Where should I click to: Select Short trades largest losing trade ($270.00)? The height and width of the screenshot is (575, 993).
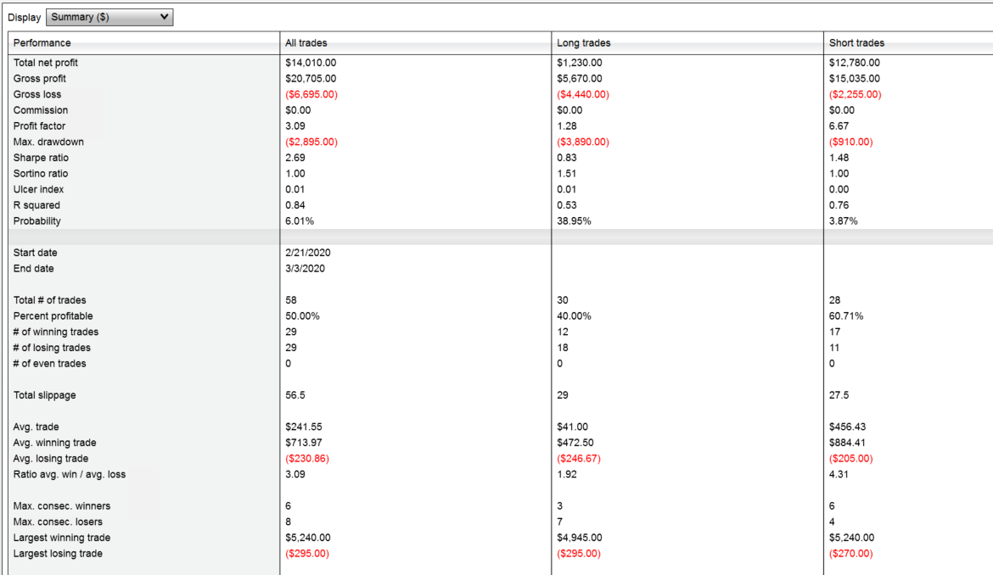pyautogui.click(x=850, y=553)
